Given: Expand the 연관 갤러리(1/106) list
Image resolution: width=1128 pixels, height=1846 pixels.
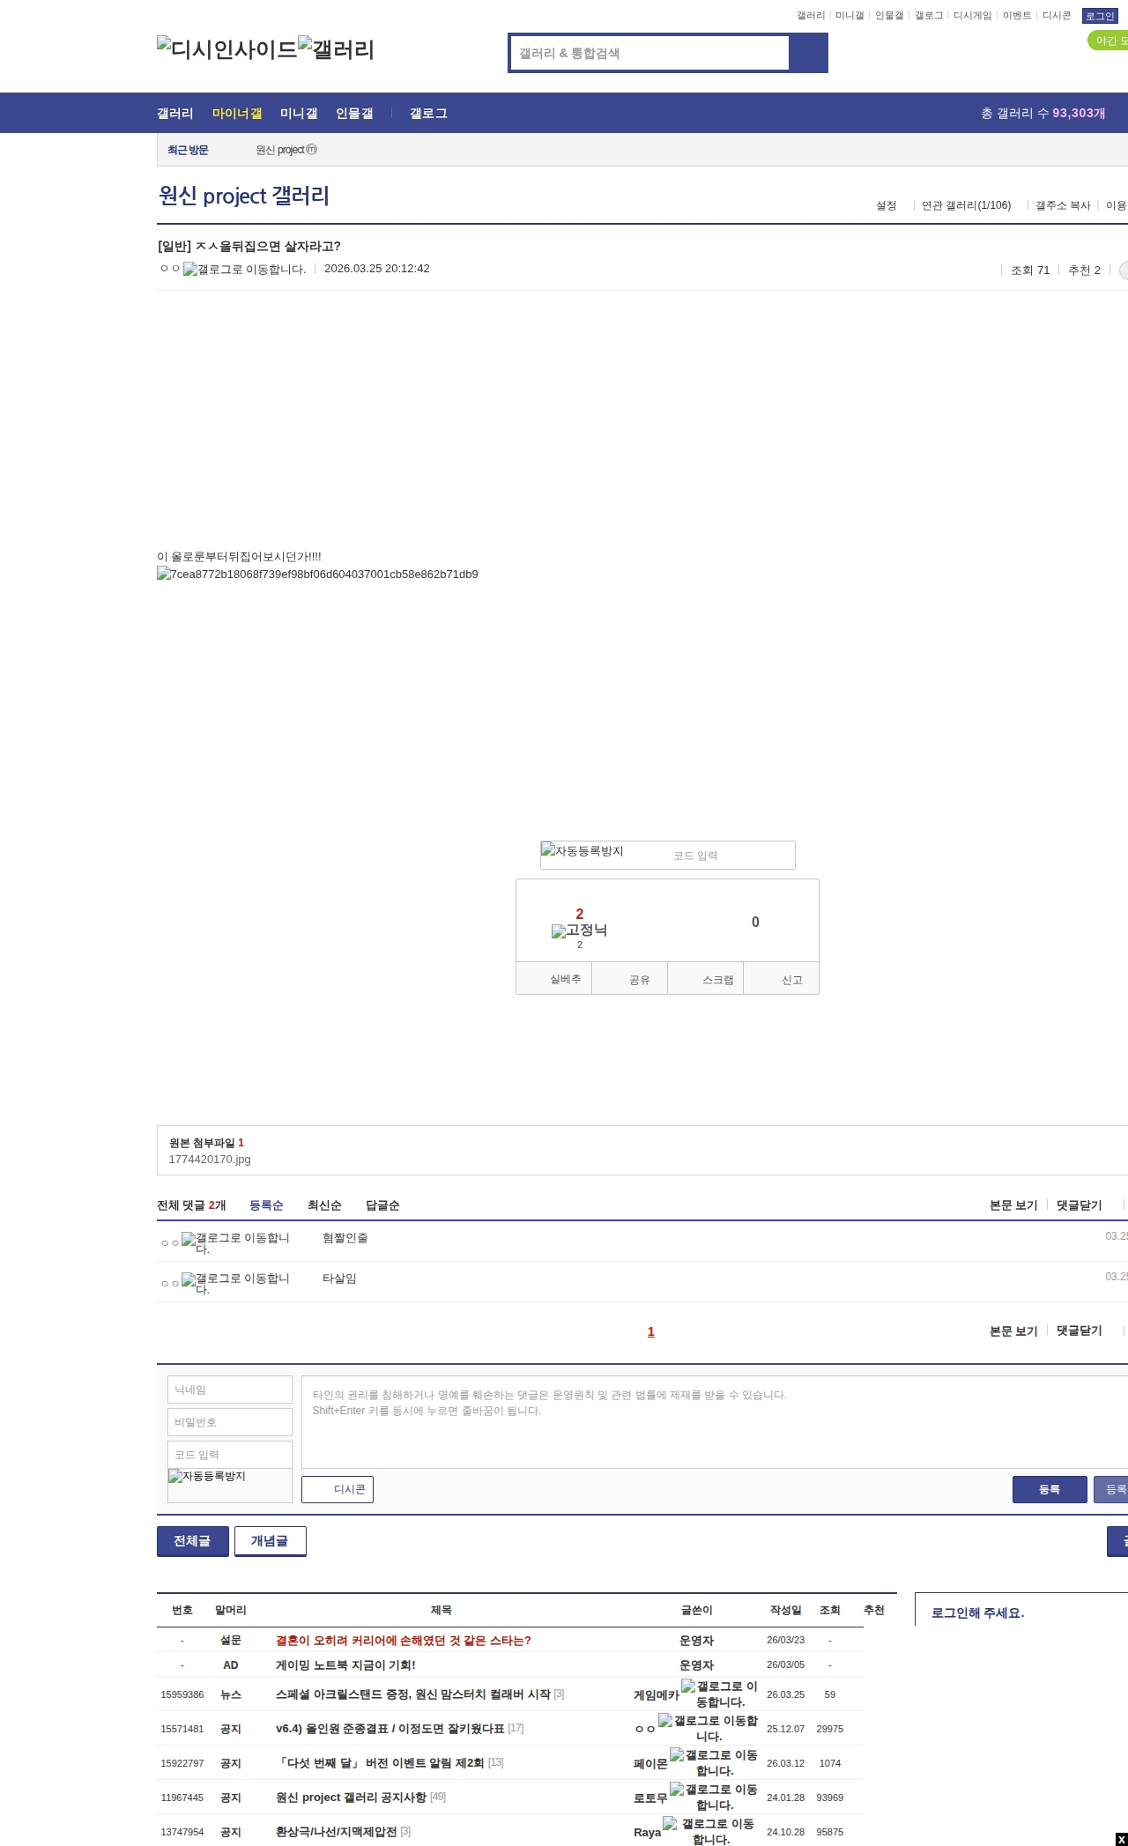Looking at the screenshot, I should (x=967, y=205).
